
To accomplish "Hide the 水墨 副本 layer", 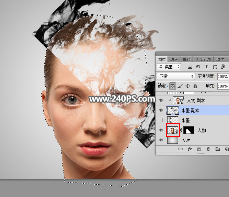I will tap(161, 110).
